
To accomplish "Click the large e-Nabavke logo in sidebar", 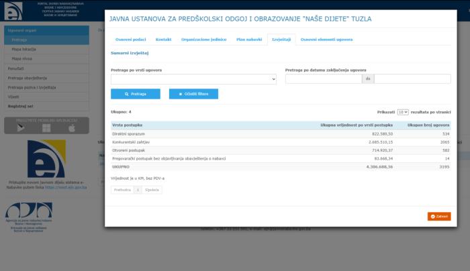I will (46, 159).
